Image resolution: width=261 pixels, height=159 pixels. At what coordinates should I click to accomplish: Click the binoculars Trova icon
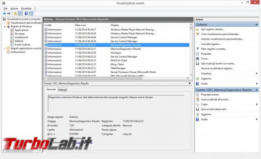pyautogui.click(x=198, y=58)
